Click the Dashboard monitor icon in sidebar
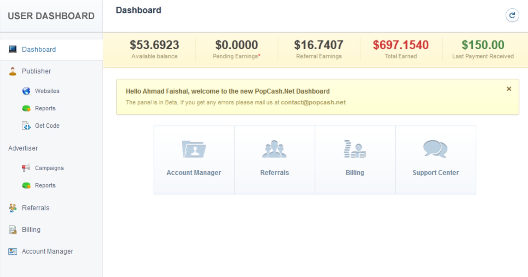Viewport: 528px width, 277px height. [x=13, y=49]
